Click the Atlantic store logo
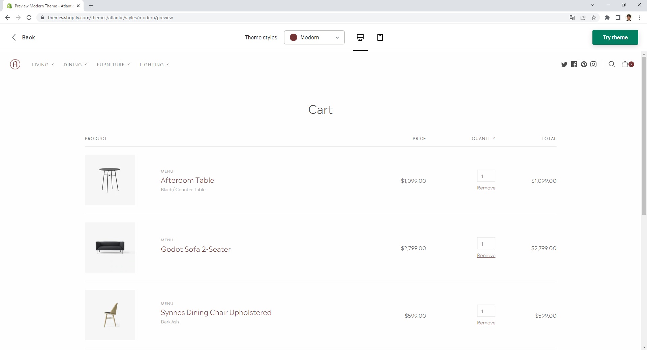The image size is (647, 350). point(15,64)
